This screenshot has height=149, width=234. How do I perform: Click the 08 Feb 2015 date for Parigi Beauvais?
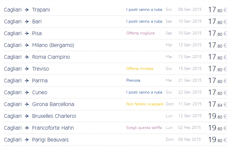tap(190, 139)
